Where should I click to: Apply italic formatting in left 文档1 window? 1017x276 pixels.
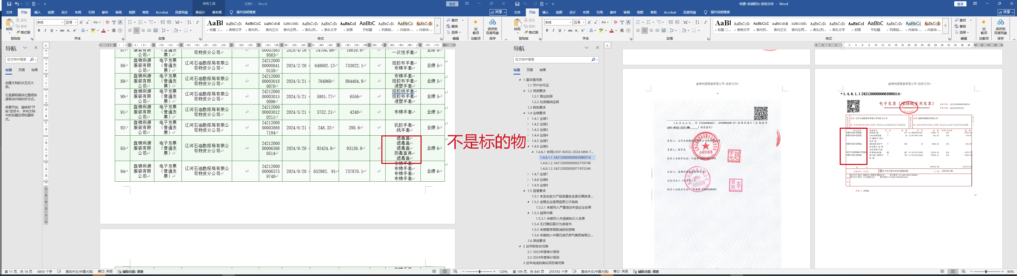(45, 30)
